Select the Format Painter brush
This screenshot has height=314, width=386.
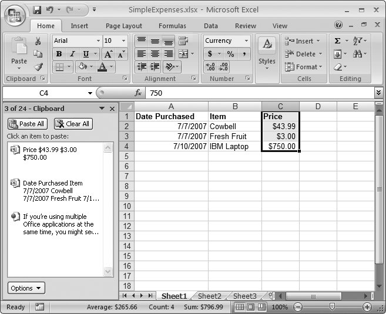tap(38, 67)
